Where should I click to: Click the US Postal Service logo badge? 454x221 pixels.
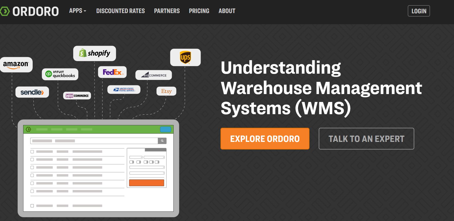click(124, 89)
